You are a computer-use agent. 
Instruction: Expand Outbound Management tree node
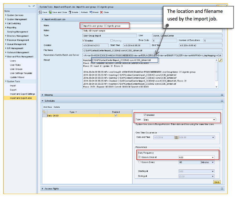6,53
